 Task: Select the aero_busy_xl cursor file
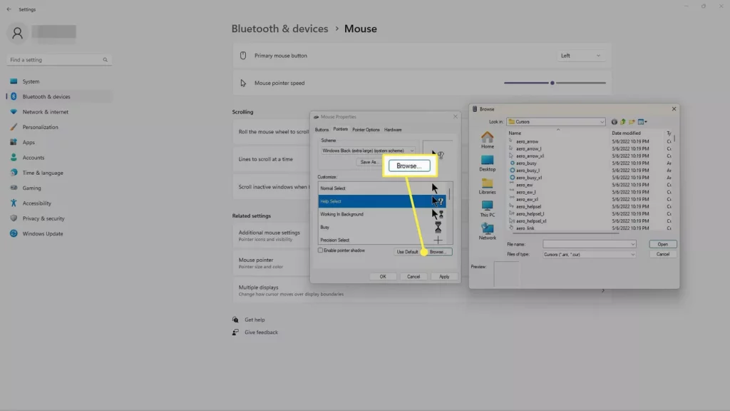(x=528, y=178)
